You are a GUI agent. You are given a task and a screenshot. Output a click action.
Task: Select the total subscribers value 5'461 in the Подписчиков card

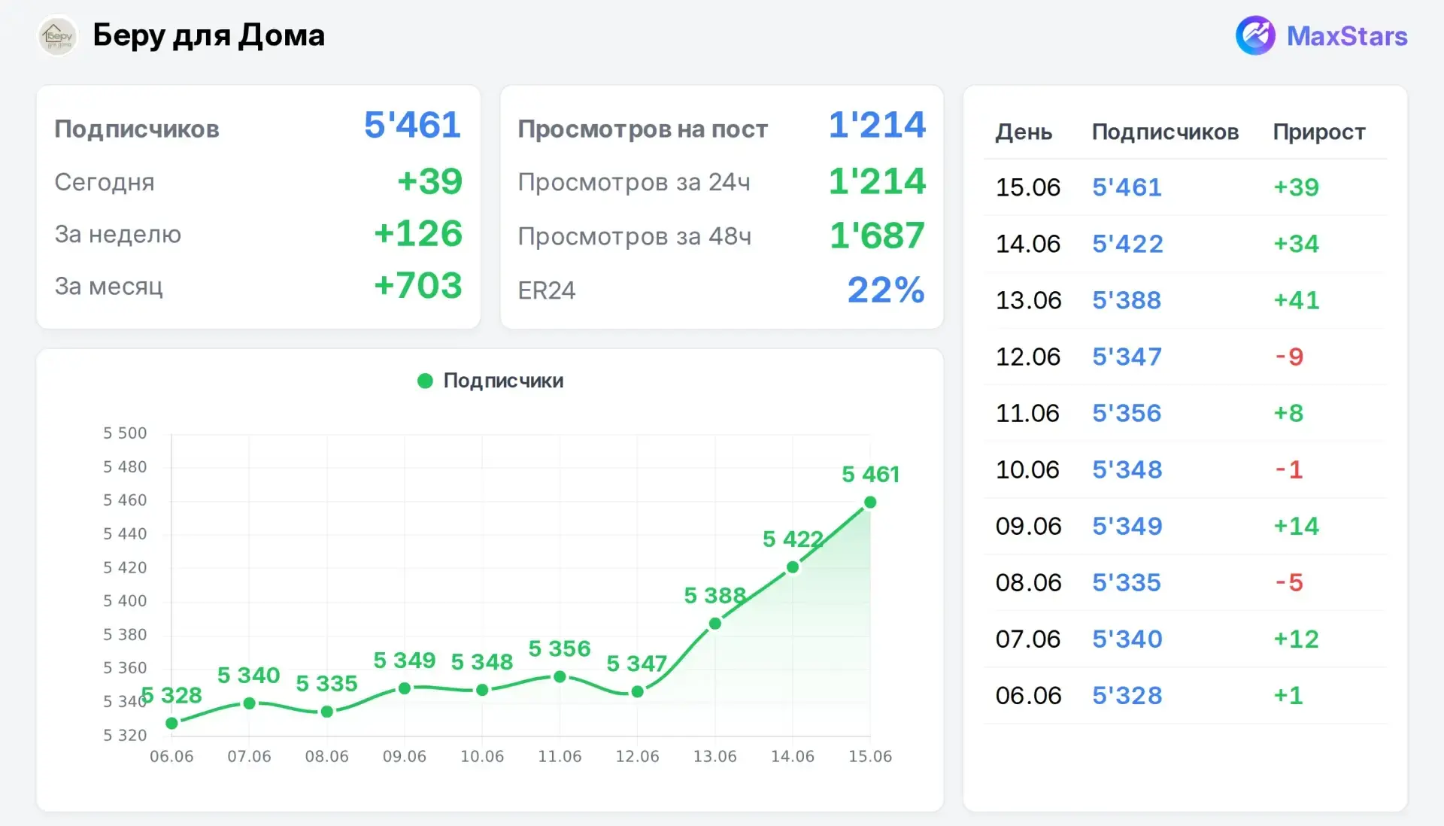click(412, 125)
